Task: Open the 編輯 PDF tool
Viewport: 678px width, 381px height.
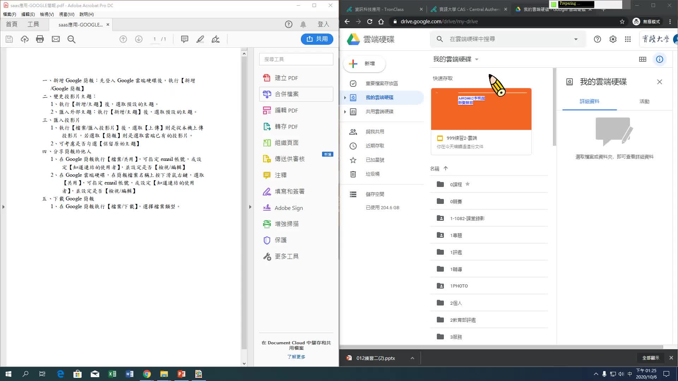Action: (x=296, y=110)
